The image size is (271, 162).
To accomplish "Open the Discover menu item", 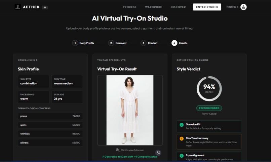I will point(178,7).
